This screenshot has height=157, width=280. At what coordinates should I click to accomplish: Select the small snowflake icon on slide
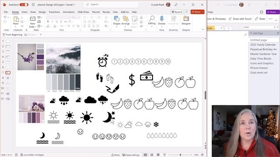pyautogui.click(x=156, y=124)
